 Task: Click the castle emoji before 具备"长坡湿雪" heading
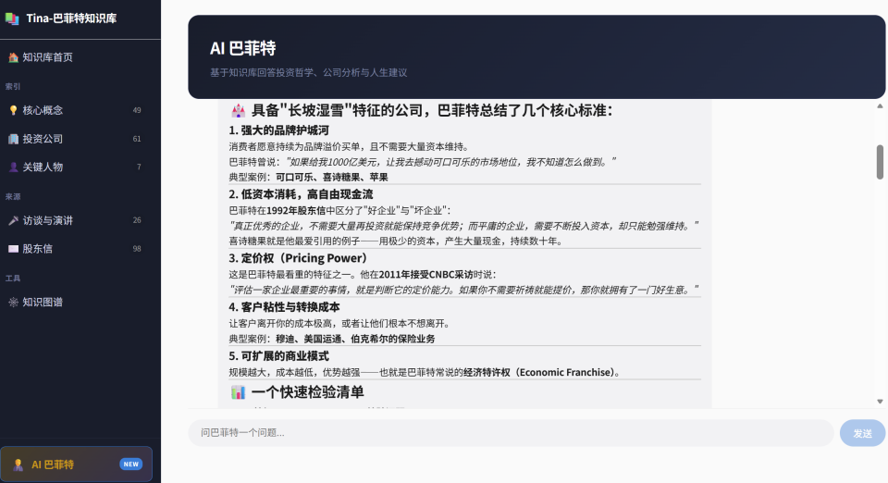tap(238, 110)
